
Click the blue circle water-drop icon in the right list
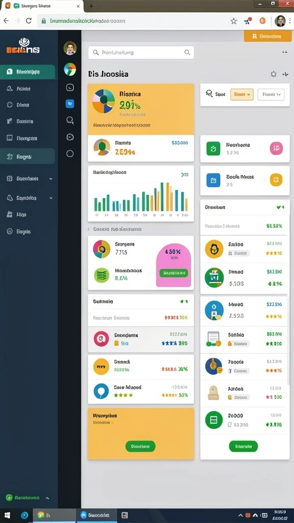coord(214,310)
